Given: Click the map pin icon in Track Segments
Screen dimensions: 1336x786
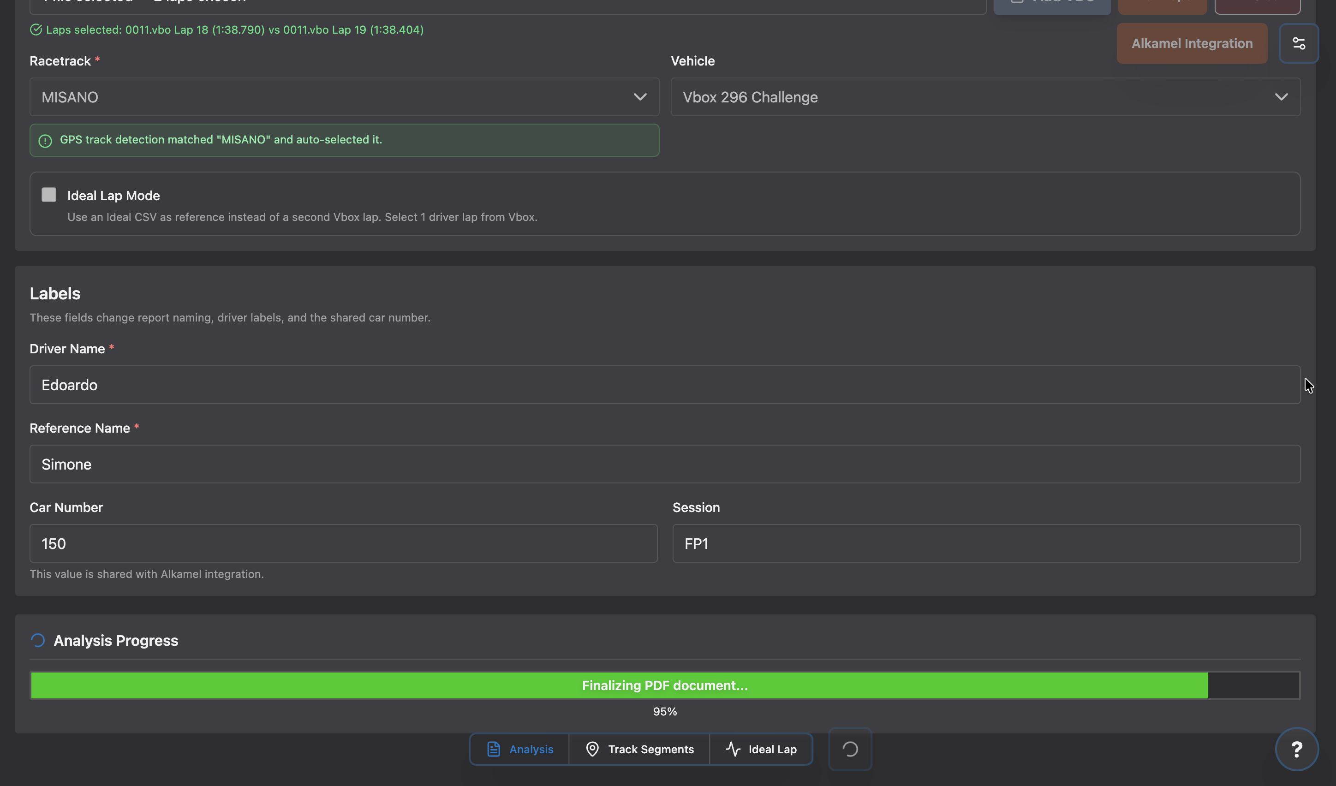Looking at the screenshot, I should [592, 749].
